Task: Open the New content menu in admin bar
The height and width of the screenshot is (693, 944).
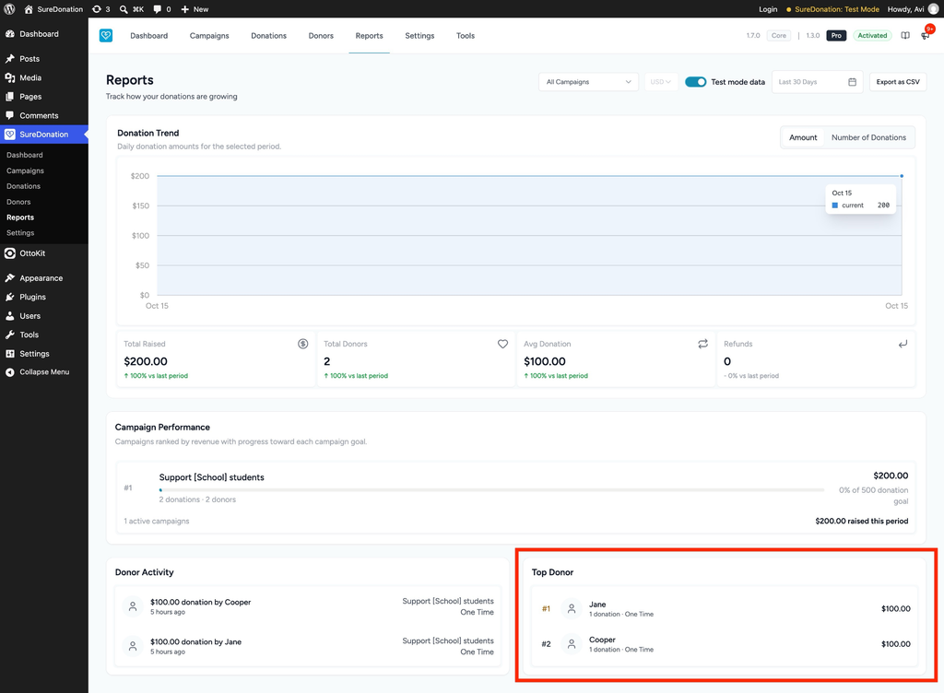Action: pyautogui.click(x=195, y=9)
